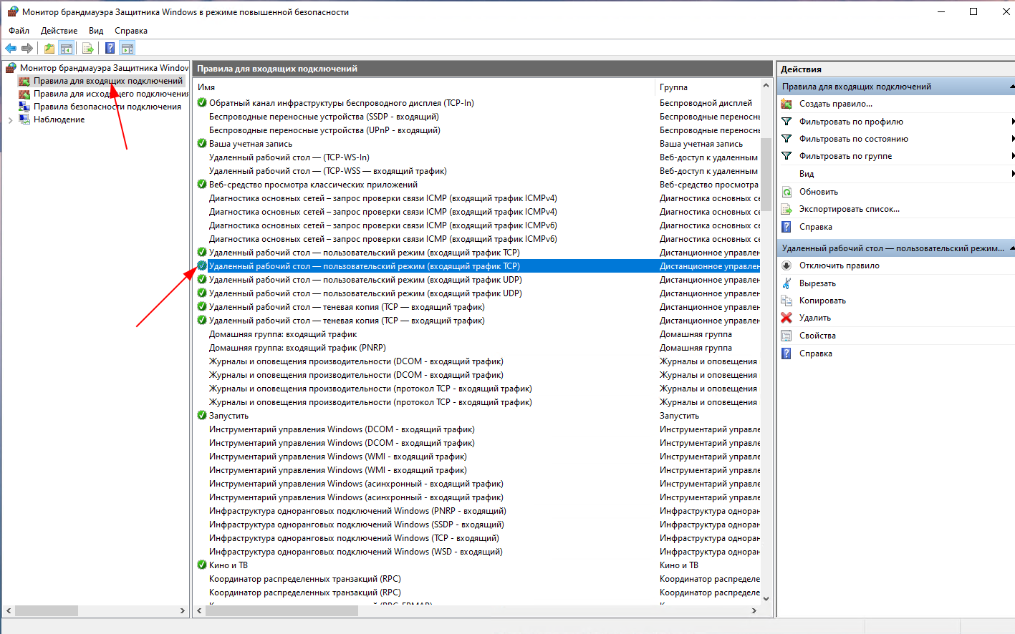
Task: Open the Действие menu
Action: (x=59, y=31)
